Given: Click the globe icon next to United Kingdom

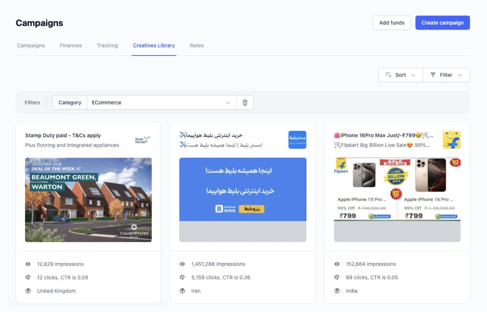Looking at the screenshot, I should click(28, 291).
